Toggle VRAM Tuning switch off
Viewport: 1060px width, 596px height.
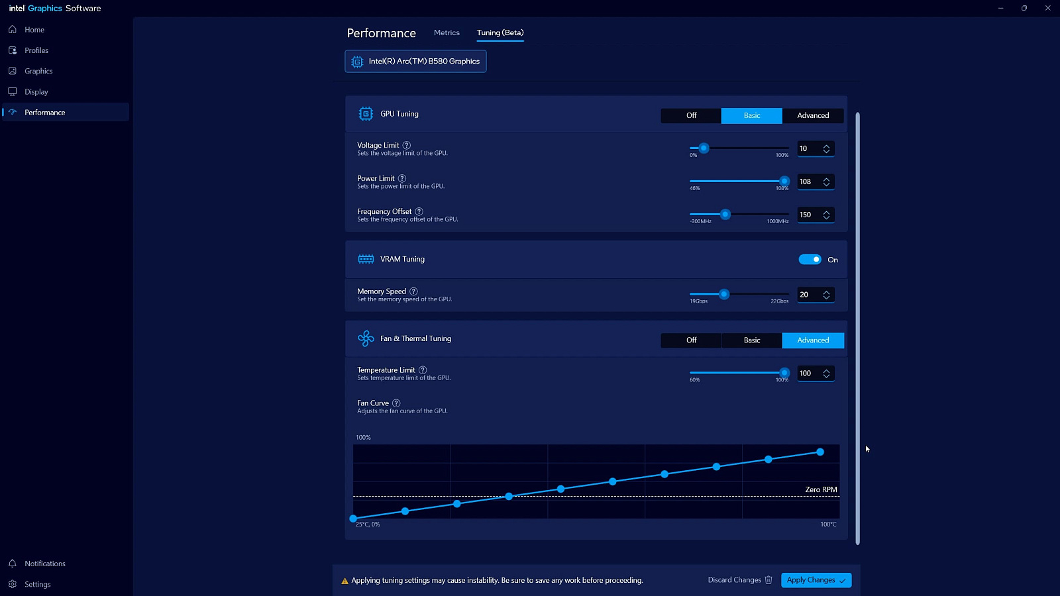pos(810,260)
